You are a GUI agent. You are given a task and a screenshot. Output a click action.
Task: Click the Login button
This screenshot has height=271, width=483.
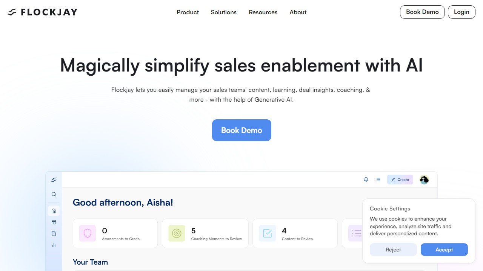(x=461, y=12)
